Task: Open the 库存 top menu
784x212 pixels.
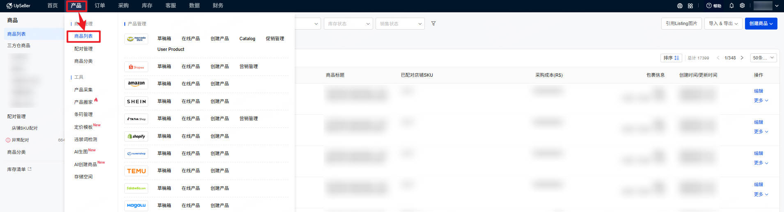Action: (x=147, y=6)
